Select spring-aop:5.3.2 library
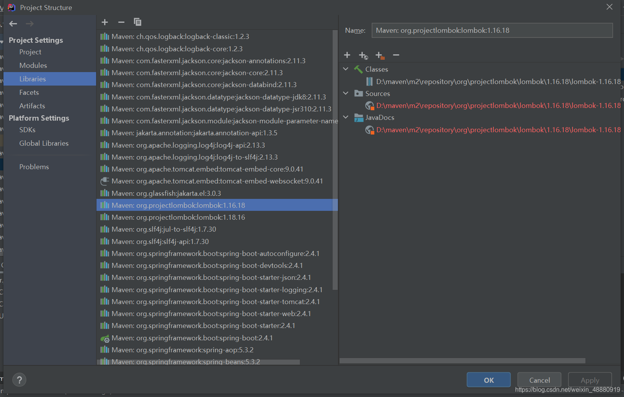This screenshot has height=397, width=624. click(217, 350)
